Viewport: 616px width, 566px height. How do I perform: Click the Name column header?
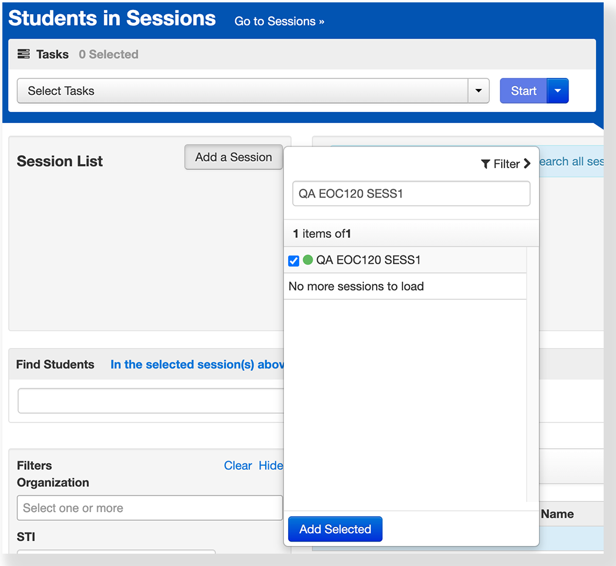tap(557, 514)
